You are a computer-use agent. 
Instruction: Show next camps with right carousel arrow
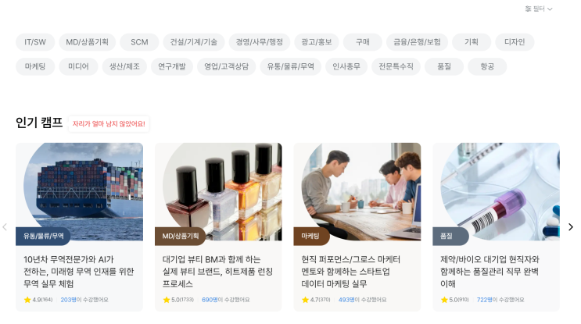click(571, 226)
